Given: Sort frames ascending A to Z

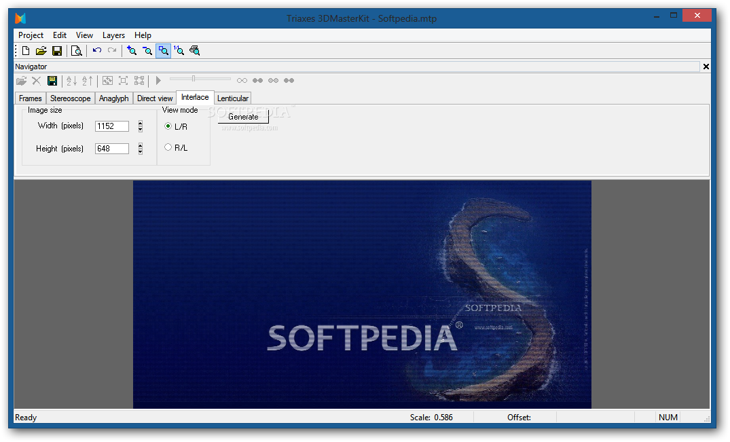Looking at the screenshot, I should [72, 81].
